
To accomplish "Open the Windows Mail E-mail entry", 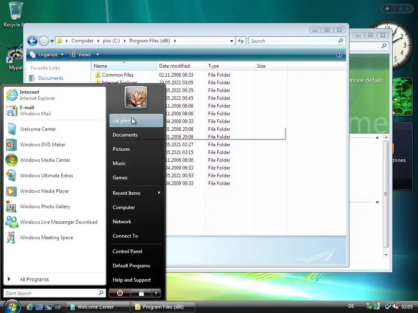I will tap(55, 110).
